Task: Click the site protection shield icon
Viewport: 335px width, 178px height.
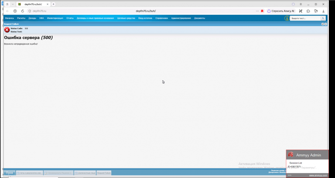Action: (30, 11)
